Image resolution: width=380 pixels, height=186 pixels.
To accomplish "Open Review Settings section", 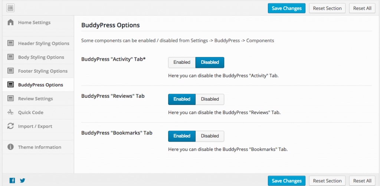I will 38,99.
